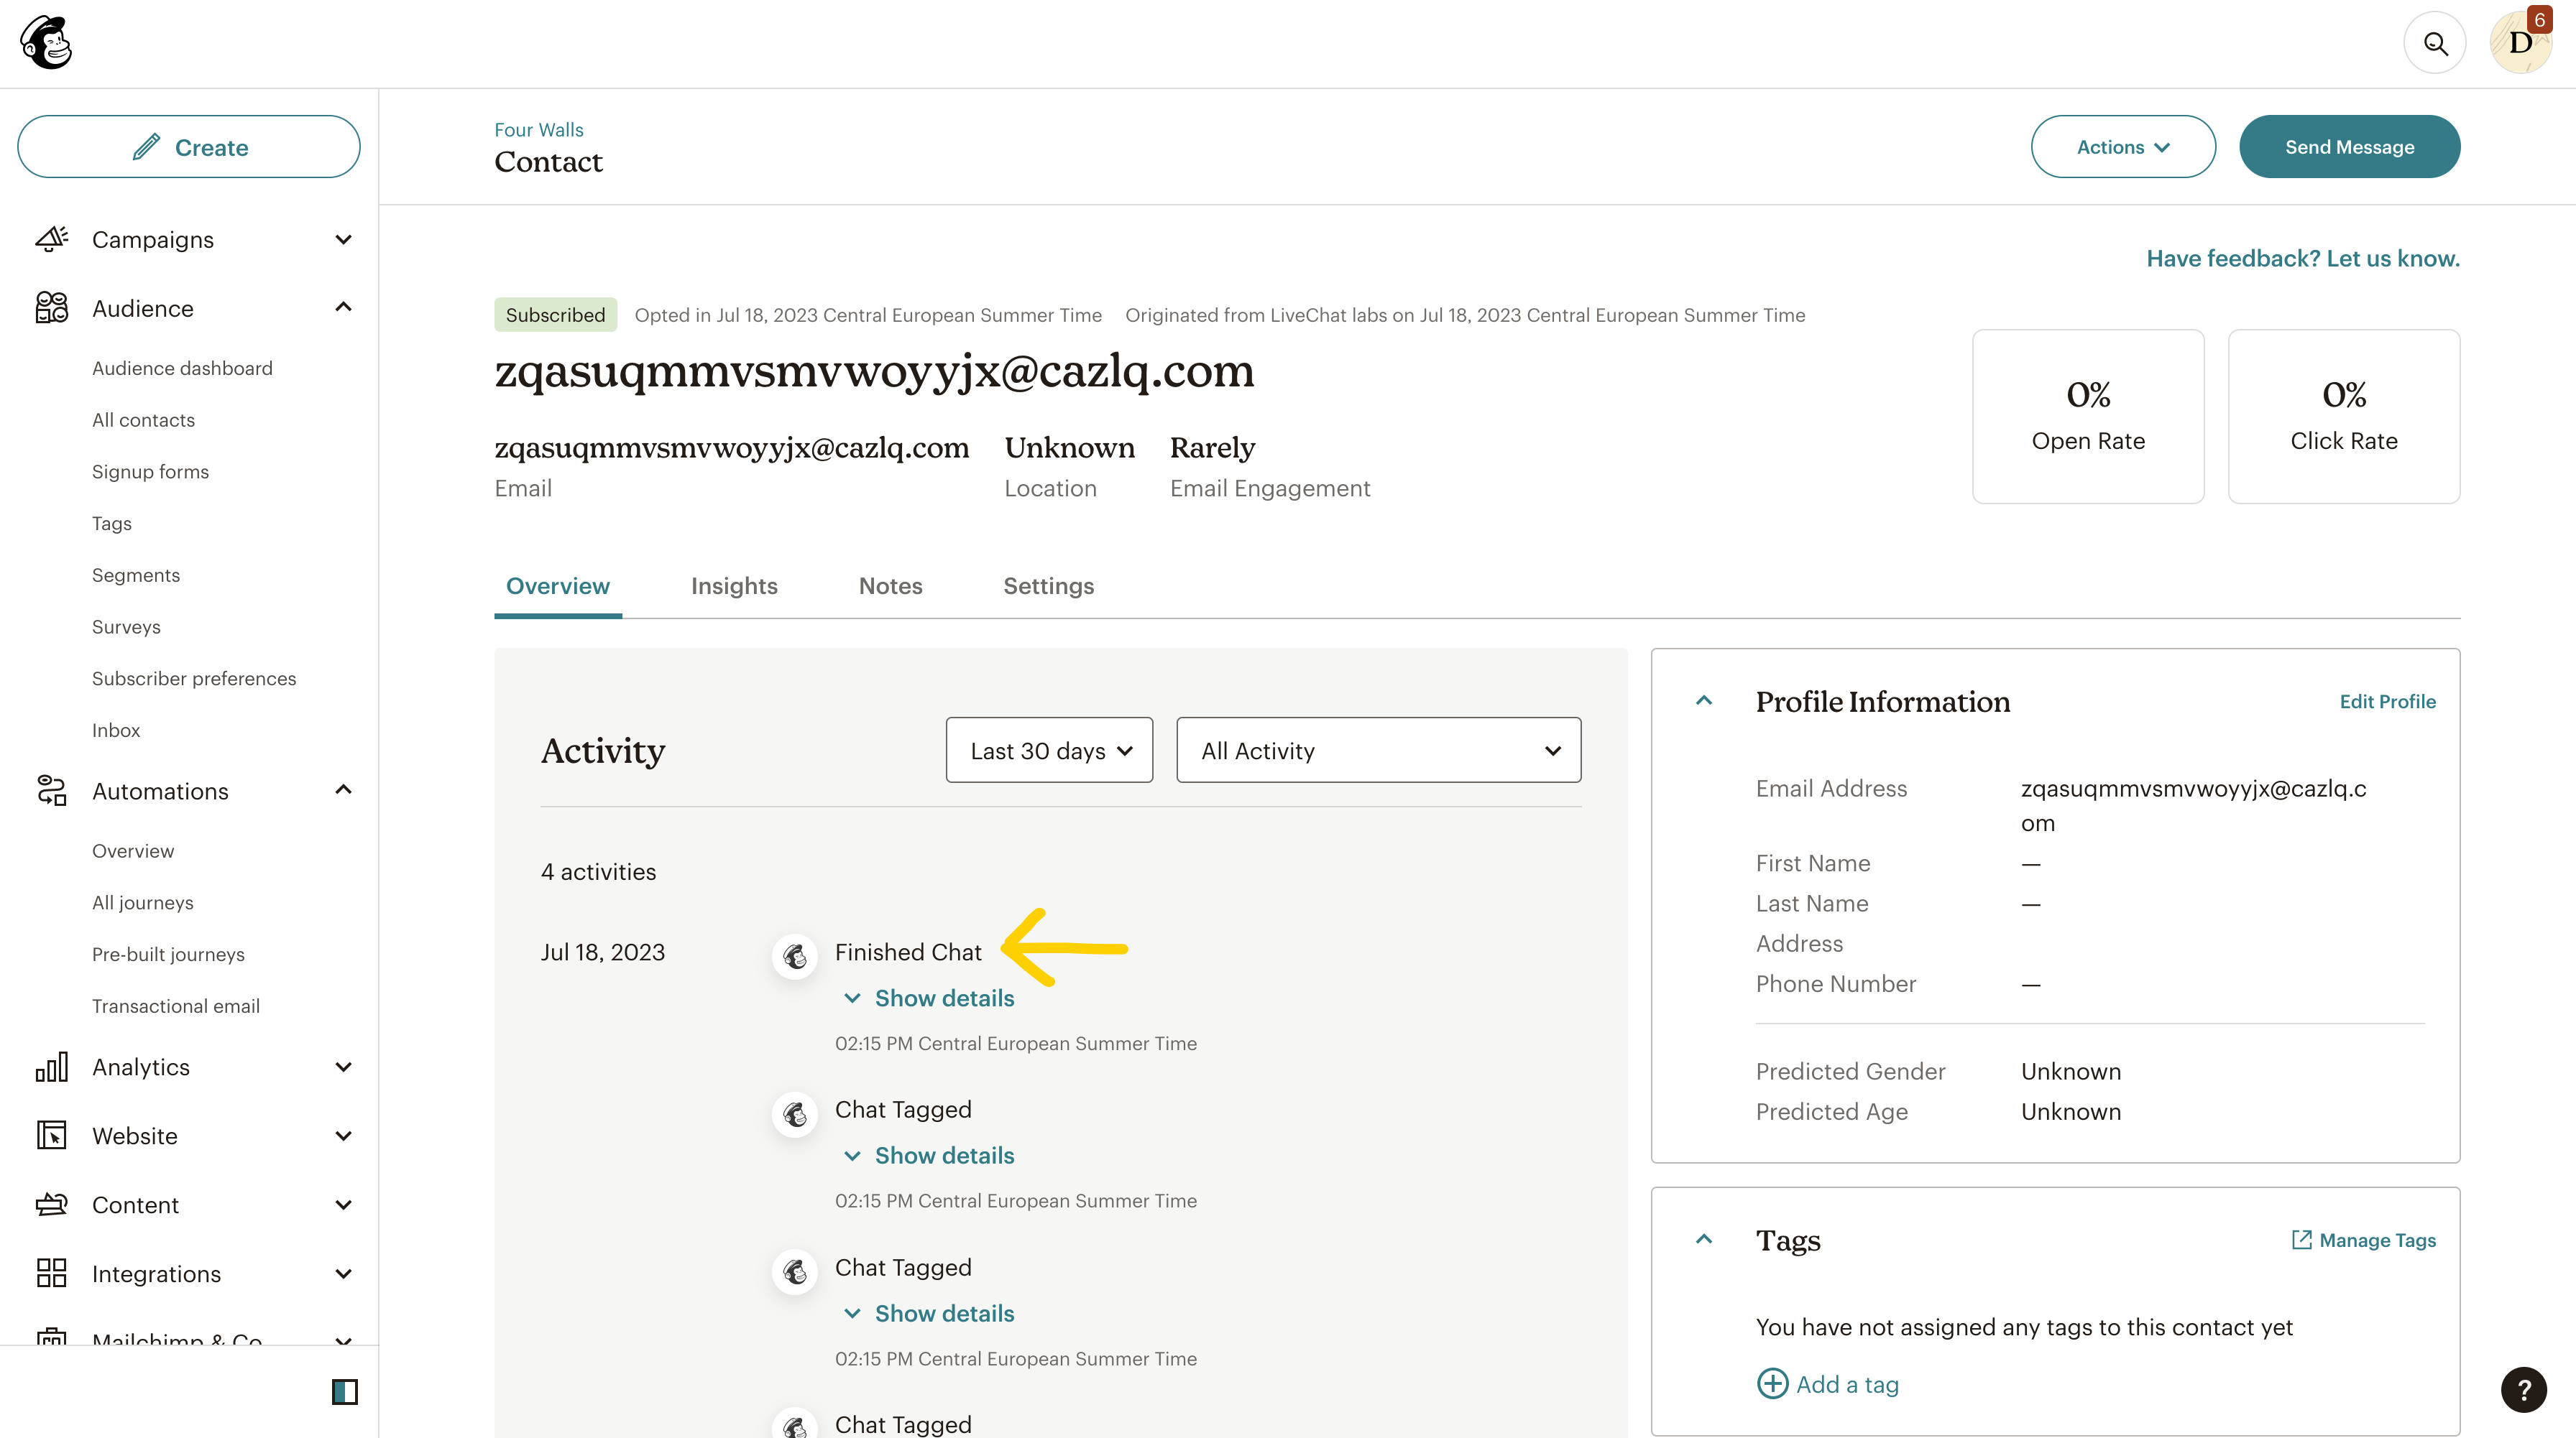Open Audience dashboard in sidebar
Screen dimensions: 2576x1438
point(182,368)
